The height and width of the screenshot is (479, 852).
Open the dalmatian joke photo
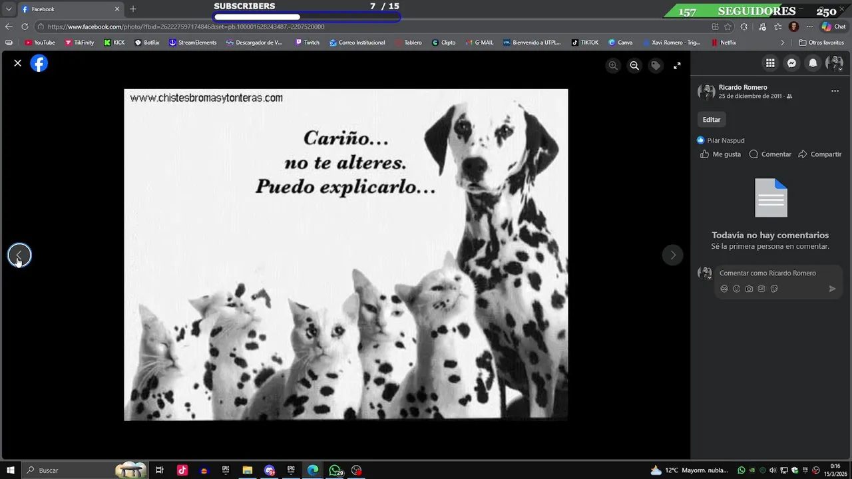pos(345,255)
